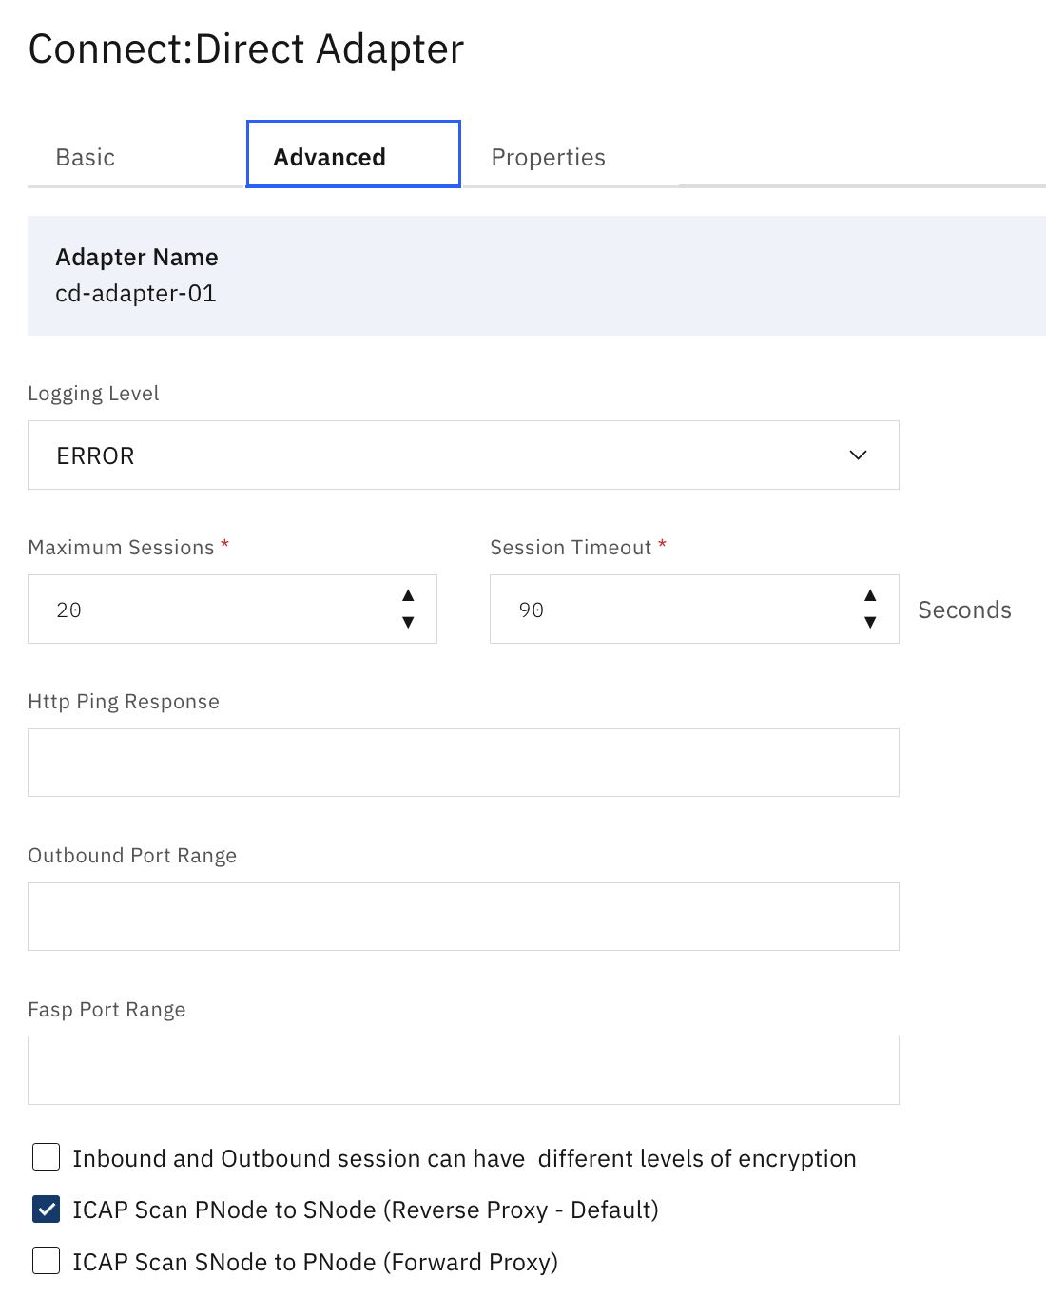Viewport: 1046px width, 1297px height.
Task: Click the cd-adapter-01 adapter name text
Action: click(x=136, y=294)
